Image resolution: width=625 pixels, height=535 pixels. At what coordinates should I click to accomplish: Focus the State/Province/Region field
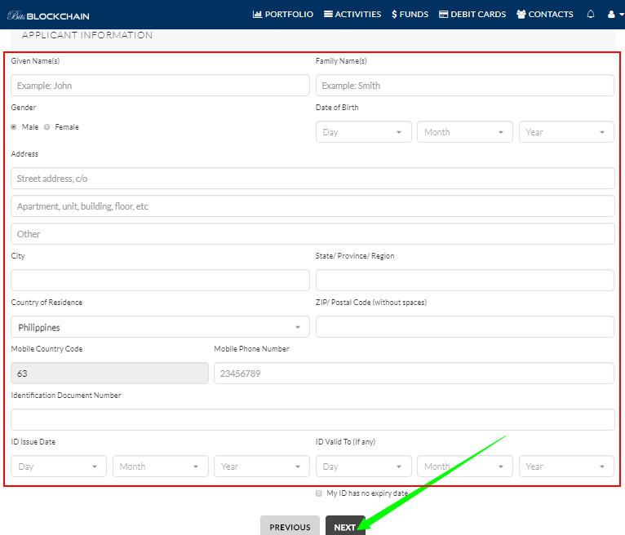[465, 281]
